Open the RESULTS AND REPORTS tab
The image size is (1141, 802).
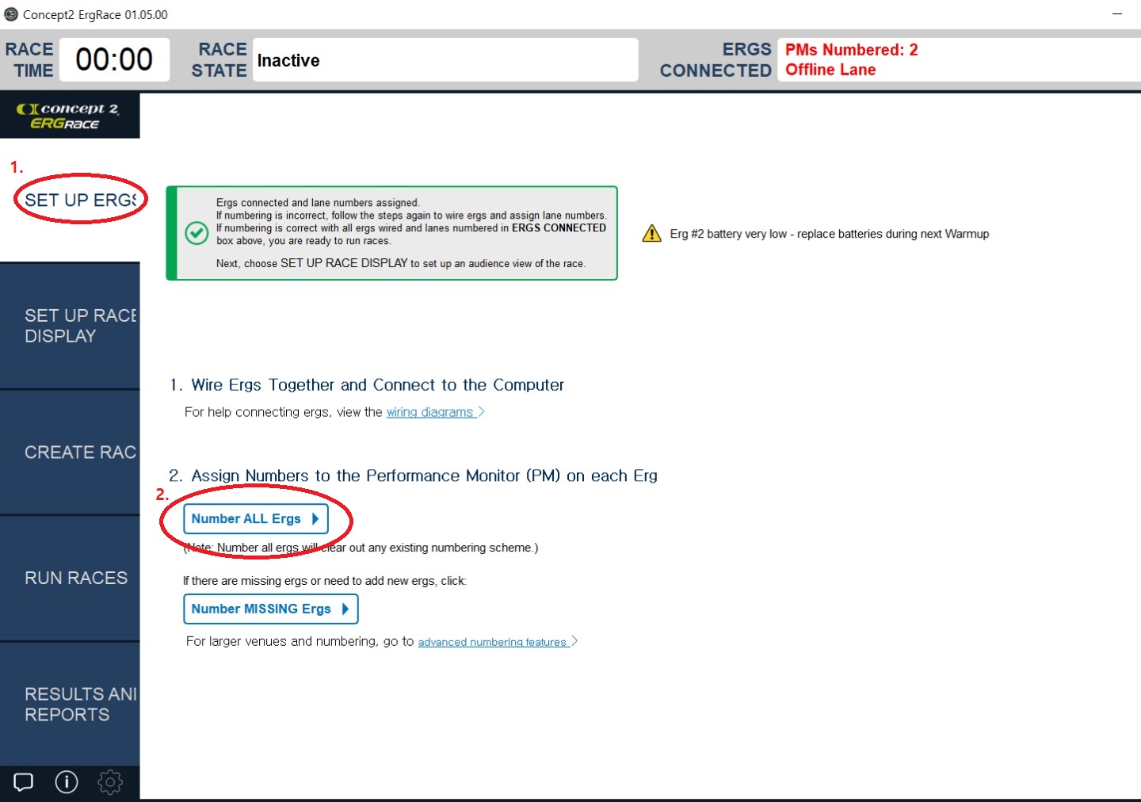[x=70, y=705]
